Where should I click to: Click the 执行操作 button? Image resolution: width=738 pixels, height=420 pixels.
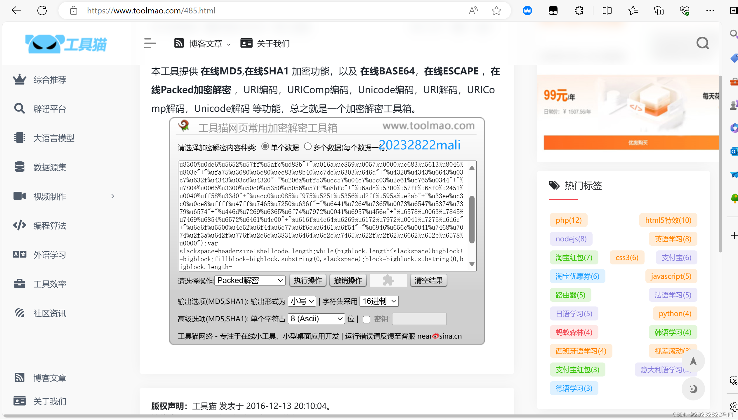308,280
